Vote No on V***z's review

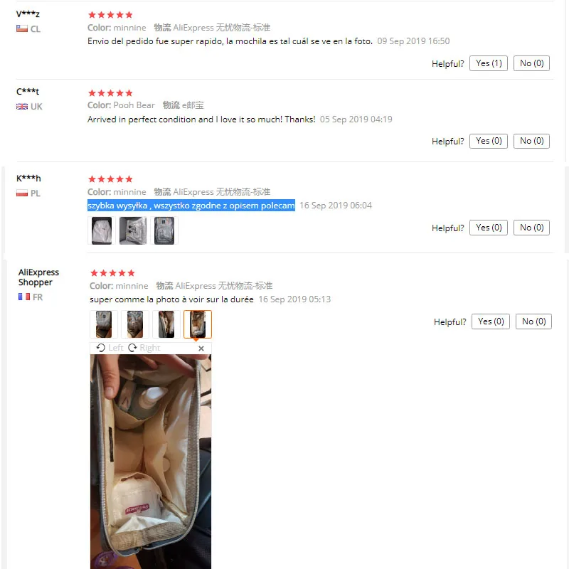tap(531, 63)
